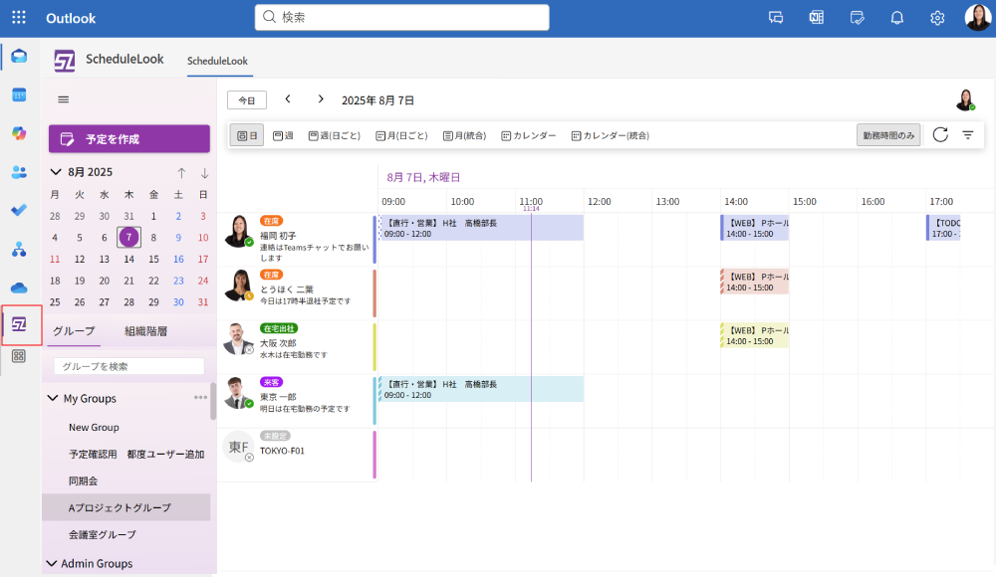This screenshot has width=996, height=577.
Task: Click the ScheduleLook user avatar at right
Action: pyautogui.click(x=965, y=100)
